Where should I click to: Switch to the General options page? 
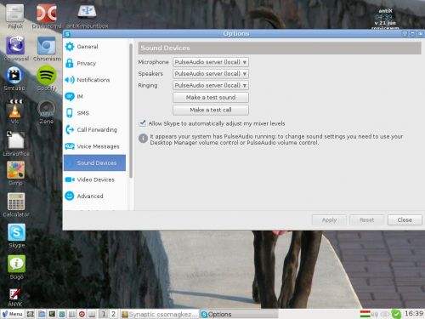94,47
